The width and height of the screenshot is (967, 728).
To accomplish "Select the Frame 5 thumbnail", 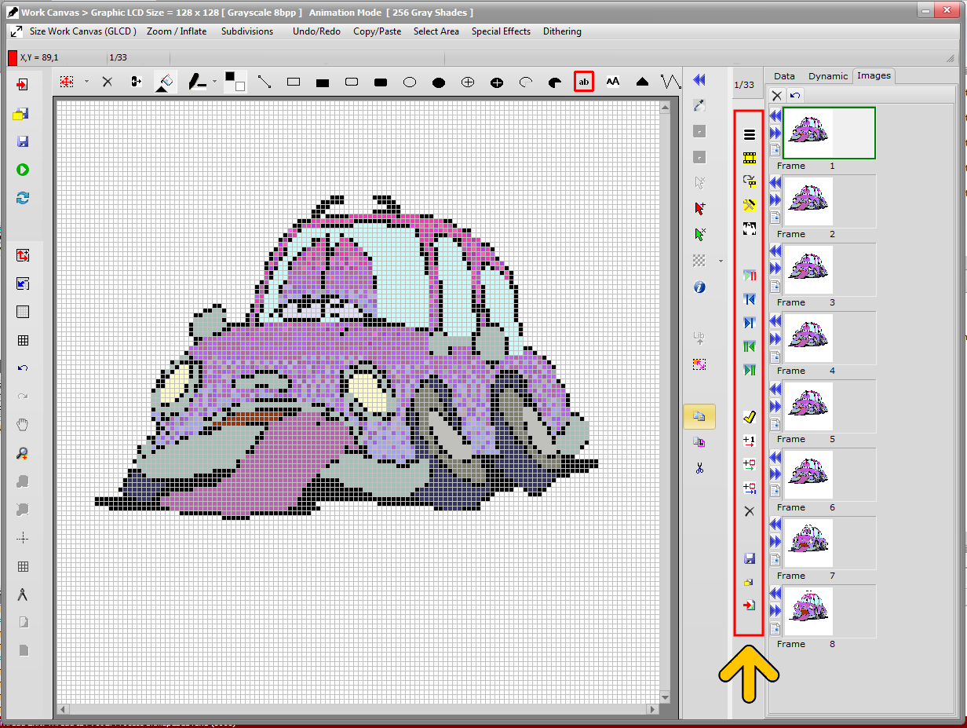I will coord(808,407).
